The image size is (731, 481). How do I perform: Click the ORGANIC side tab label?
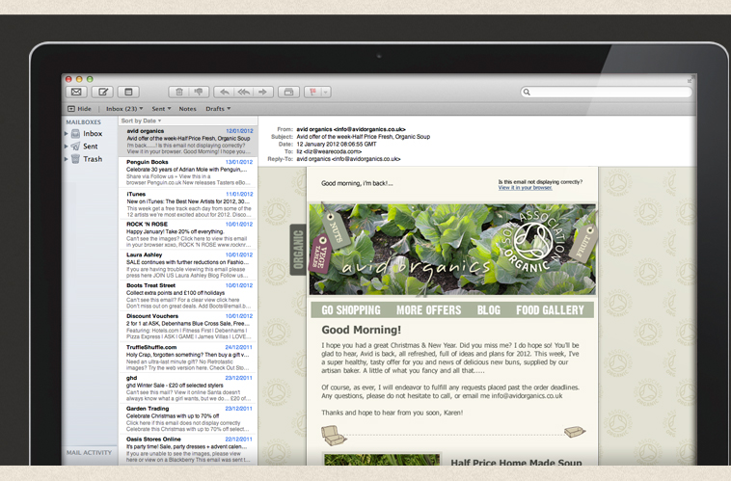tap(298, 250)
